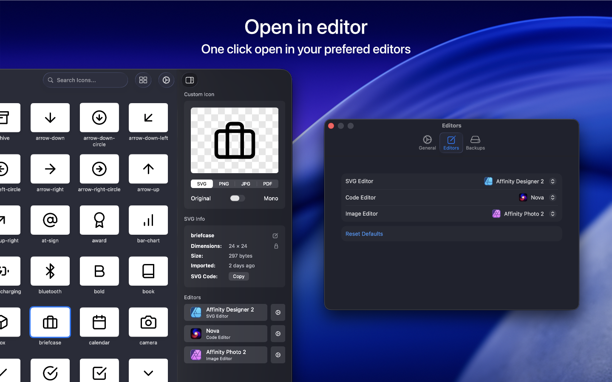Select the arrow-down-circle icon tile
The width and height of the screenshot is (612, 382).
[x=99, y=118]
